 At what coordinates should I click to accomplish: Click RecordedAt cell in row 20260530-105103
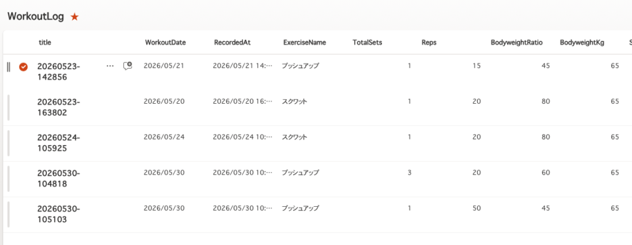coord(243,208)
